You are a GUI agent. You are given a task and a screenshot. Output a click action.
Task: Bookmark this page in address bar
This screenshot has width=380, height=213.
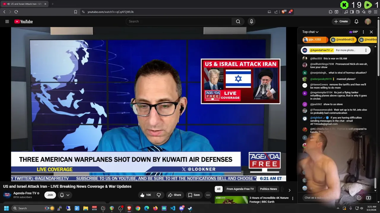75,12
